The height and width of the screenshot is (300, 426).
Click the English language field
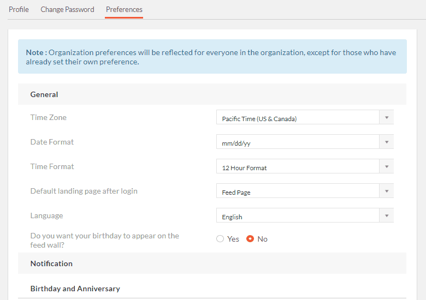[298, 215]
